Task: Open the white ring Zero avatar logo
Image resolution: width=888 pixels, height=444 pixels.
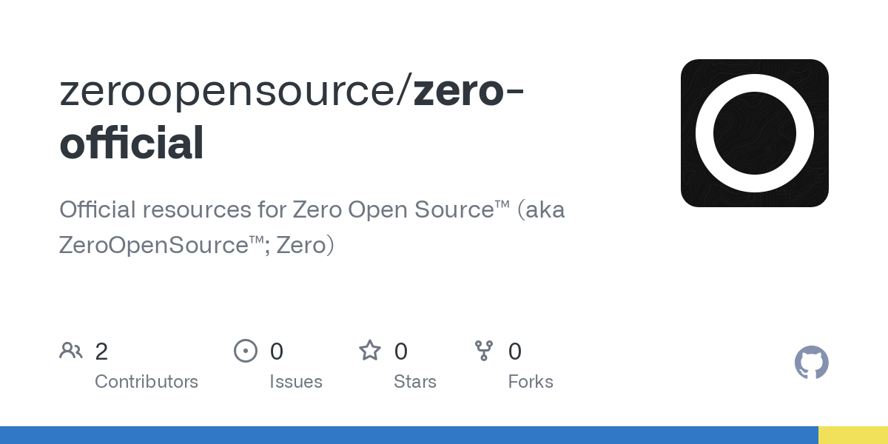Action: click(755, 133)
